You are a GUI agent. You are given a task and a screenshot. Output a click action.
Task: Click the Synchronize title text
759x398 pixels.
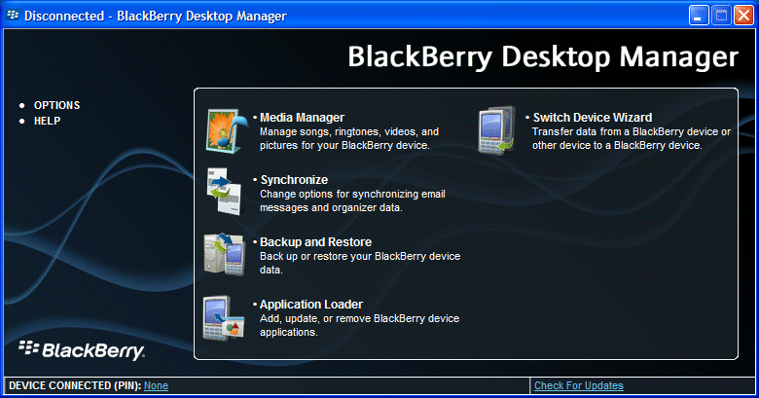[294, 180]
